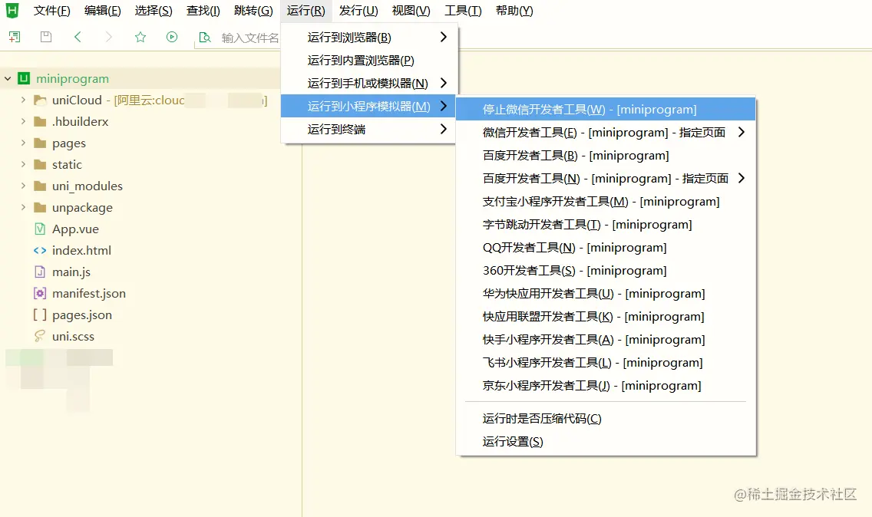
Task: Open manifest.json in the project tree
Action: pyautogui.click(x=89, y=294)
